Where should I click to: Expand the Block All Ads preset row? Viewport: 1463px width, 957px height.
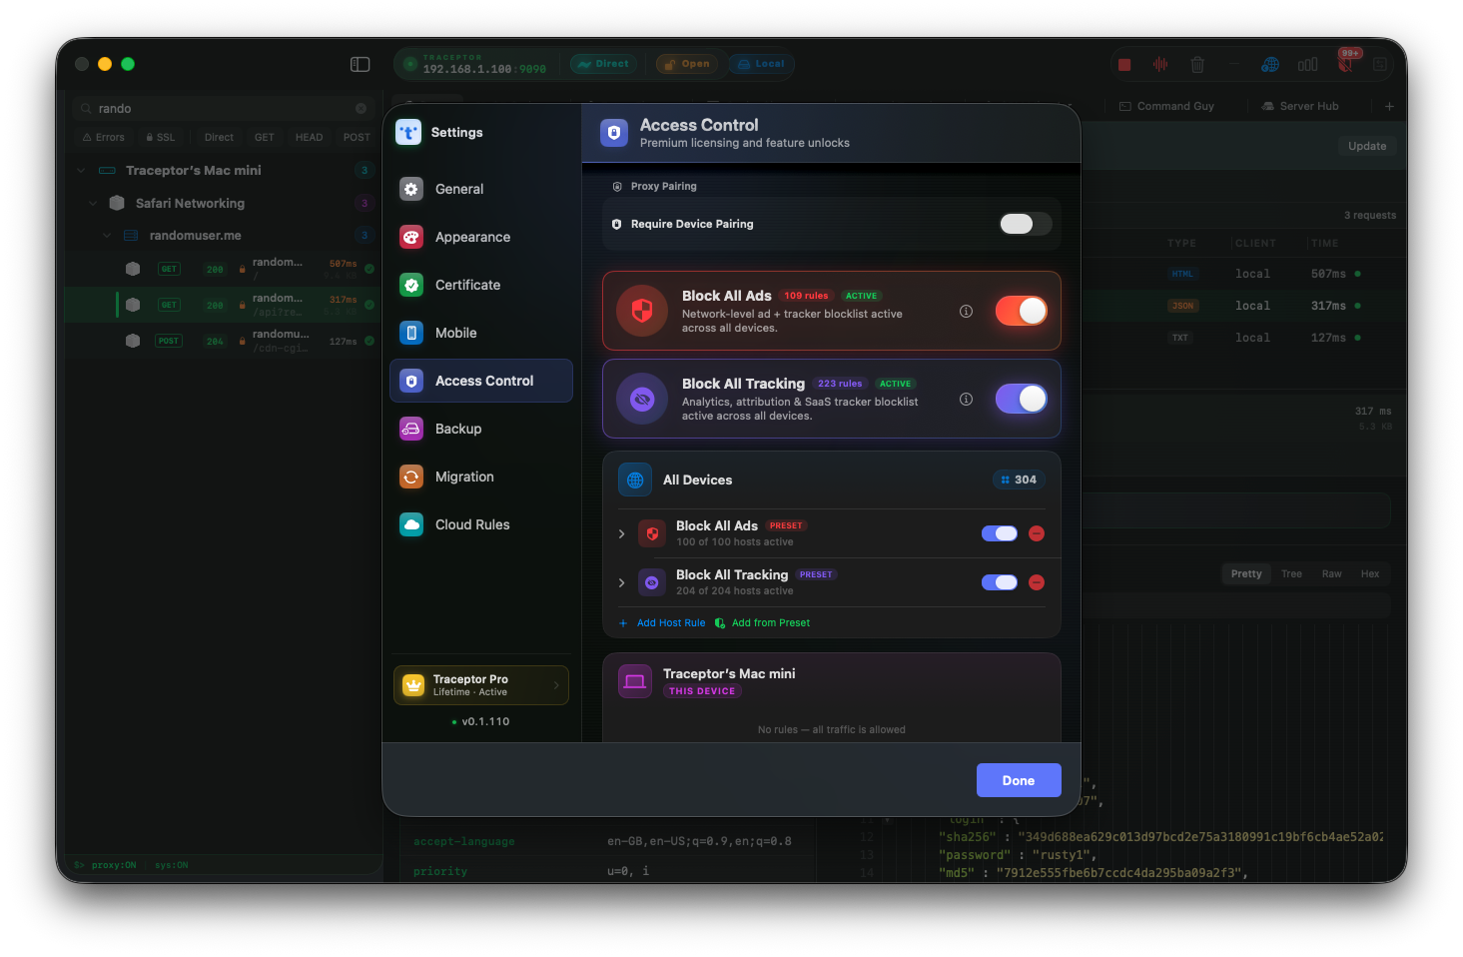tap(621, 533)
